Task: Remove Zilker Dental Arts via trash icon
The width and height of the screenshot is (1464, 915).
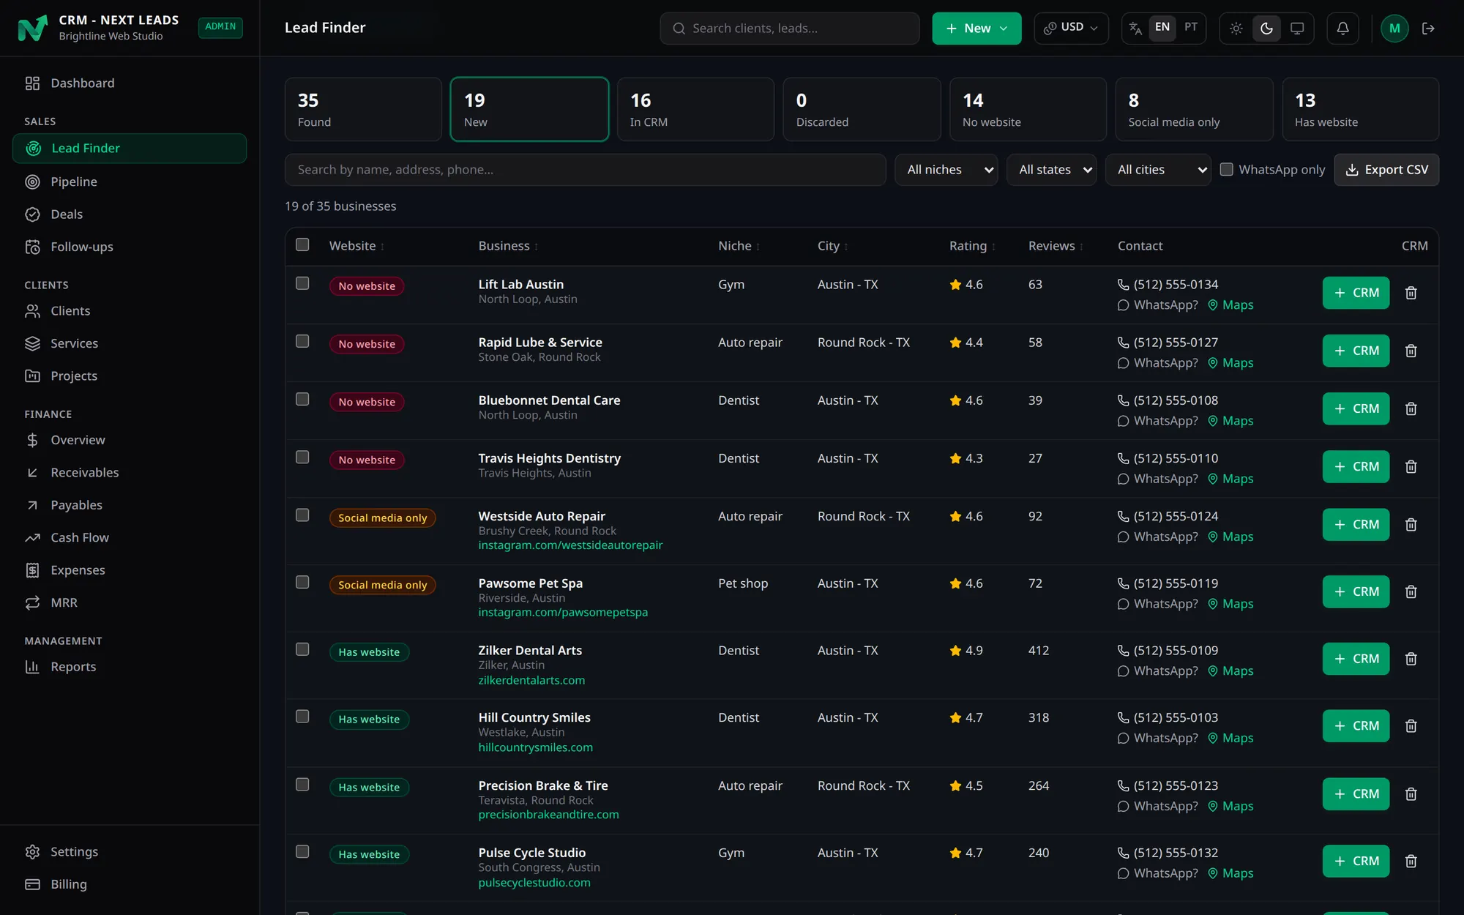Action: tap(1411, 659)
